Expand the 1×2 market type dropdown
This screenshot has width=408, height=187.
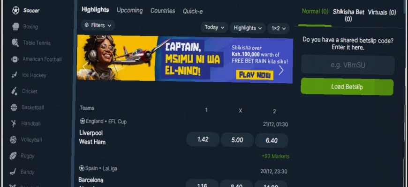pos(279,28)
